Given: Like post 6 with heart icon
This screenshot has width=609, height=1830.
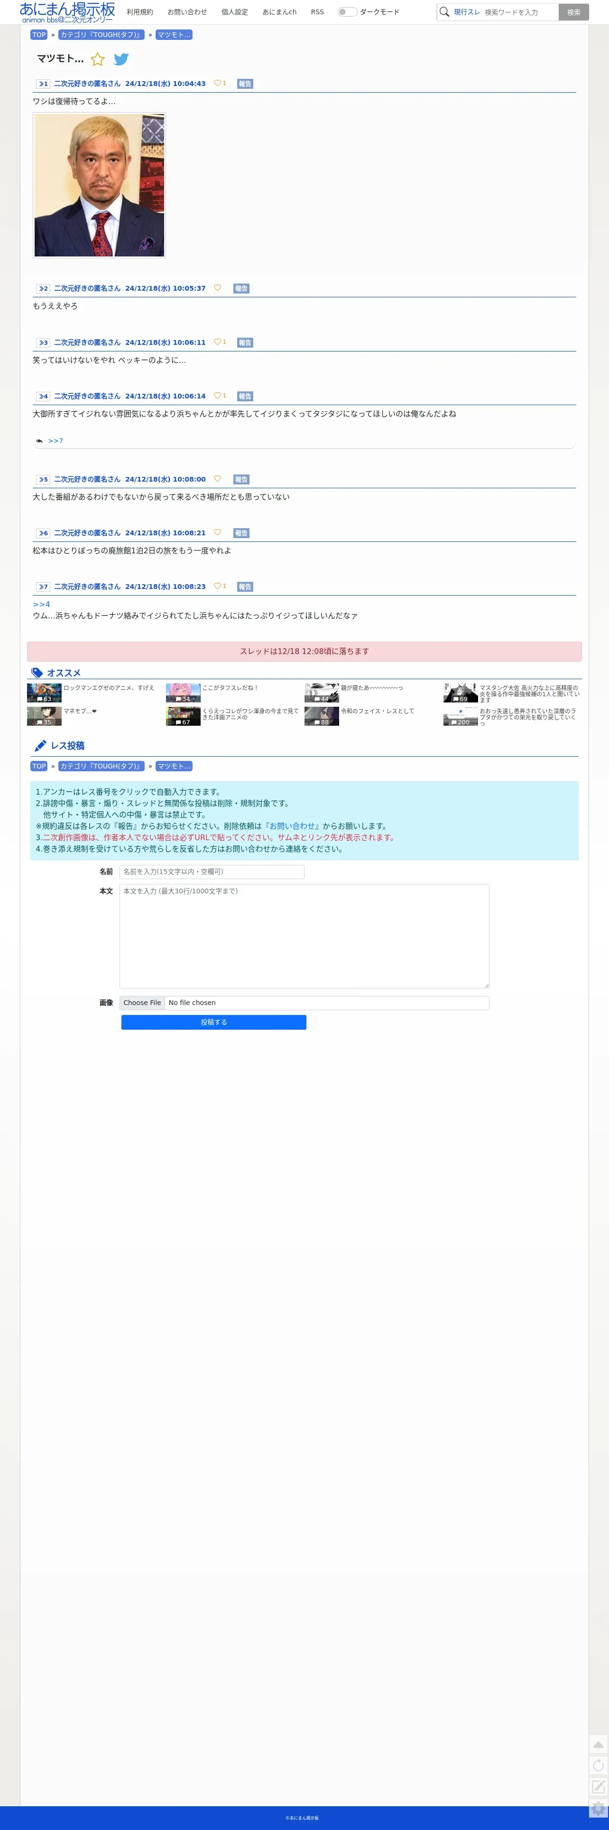Looking at the screenshot, I should [x=217, y=532].
